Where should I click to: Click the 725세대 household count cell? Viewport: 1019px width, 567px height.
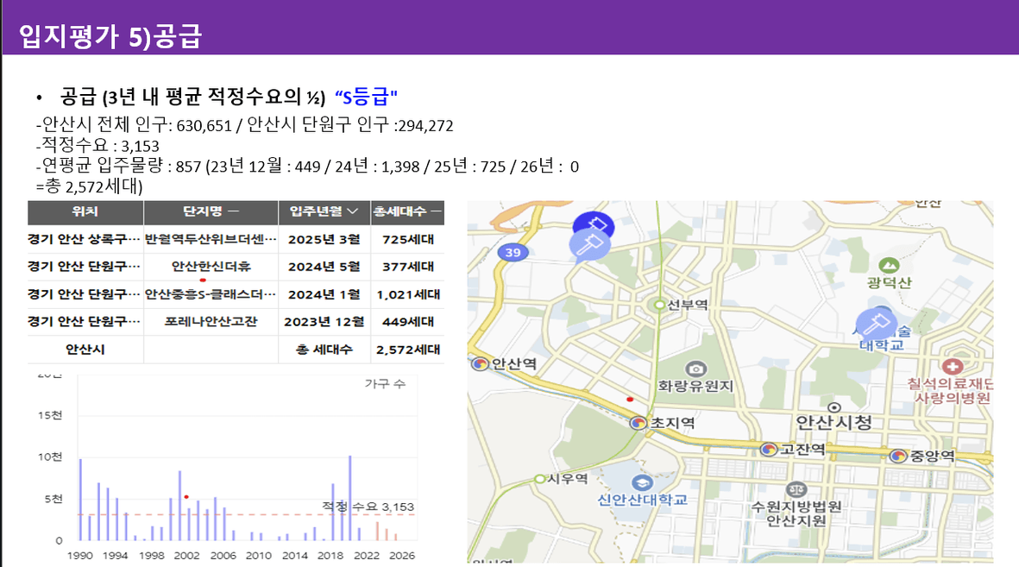(407, 239)
